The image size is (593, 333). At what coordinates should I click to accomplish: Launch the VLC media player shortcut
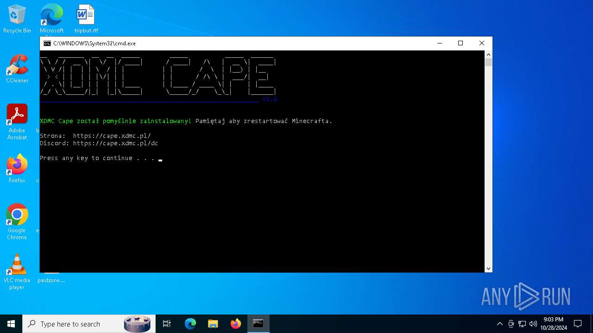pyautogui.click(x=17, y=272)
